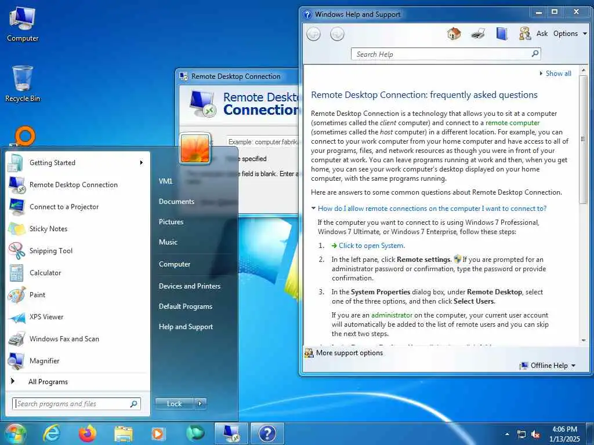Launch XPS Viewer
594x445 pixels.
(x=78, y=317)
